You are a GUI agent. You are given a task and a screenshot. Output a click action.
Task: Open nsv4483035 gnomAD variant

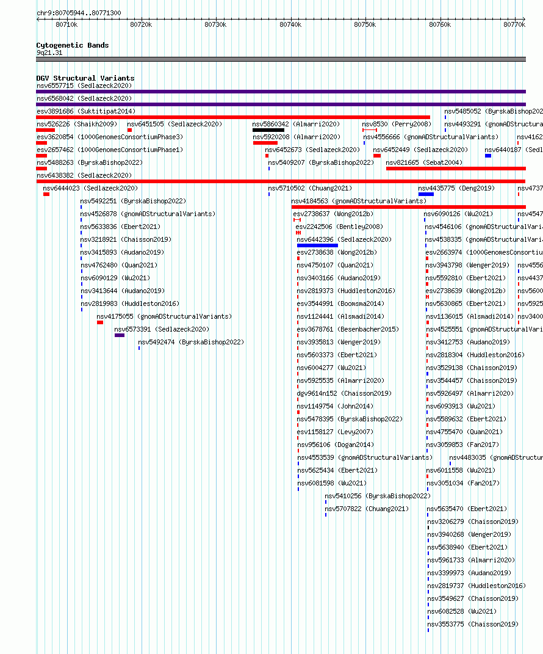coord(496,457)
